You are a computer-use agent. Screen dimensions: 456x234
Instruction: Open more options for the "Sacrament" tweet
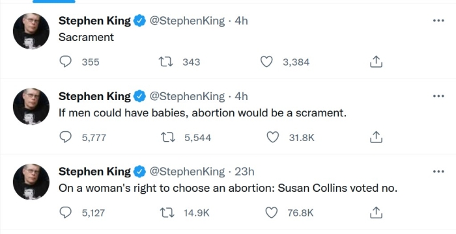[x=438, y=21]
